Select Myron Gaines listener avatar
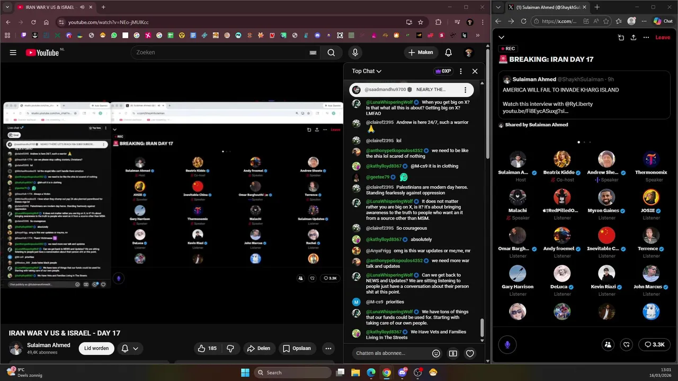Viewport: 678px width, 381px height. click(x=606, y=197)
